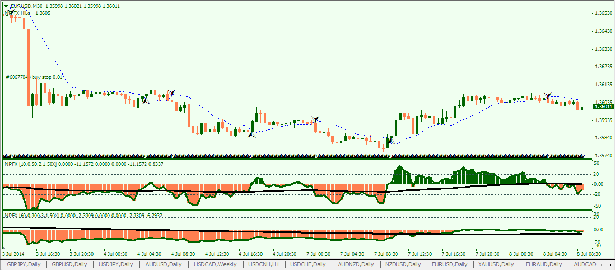Select the buy arrow signal at 4 Jul 04:30

[145, 100]
